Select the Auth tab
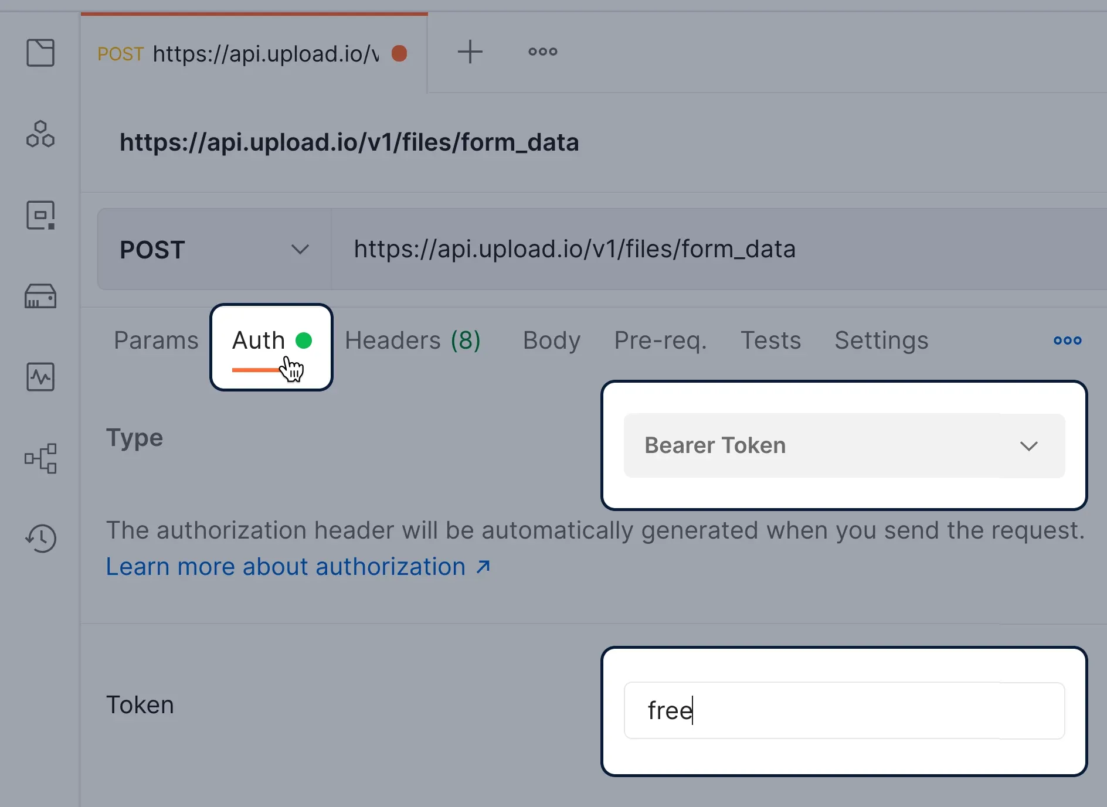This screenshot has height=807, width=1107. coord(271,347)
